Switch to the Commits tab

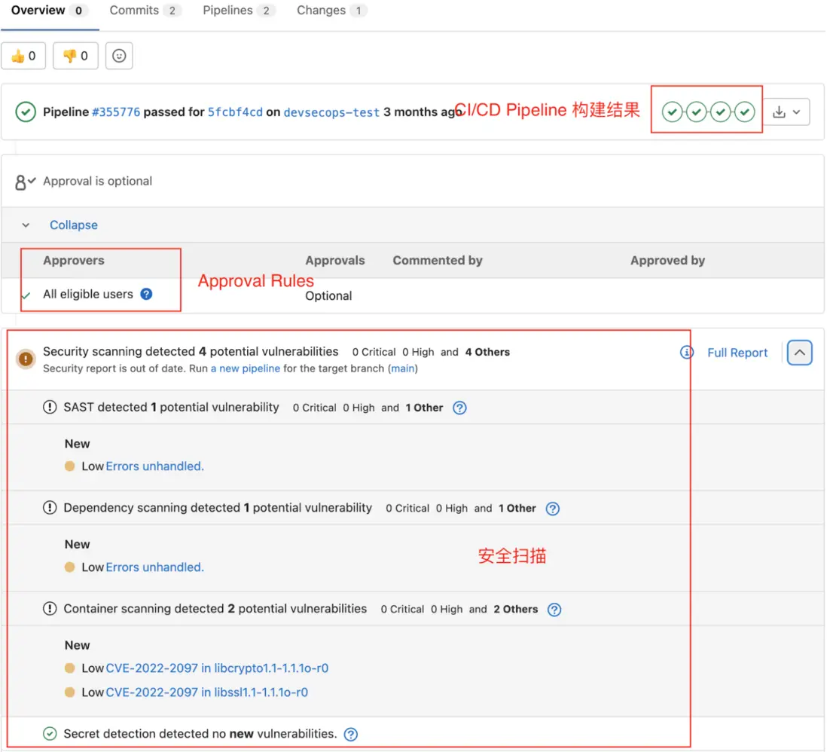145,11
